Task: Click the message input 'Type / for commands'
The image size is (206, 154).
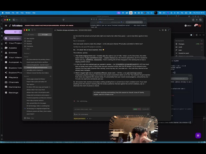Action: (x=112, y=114)
